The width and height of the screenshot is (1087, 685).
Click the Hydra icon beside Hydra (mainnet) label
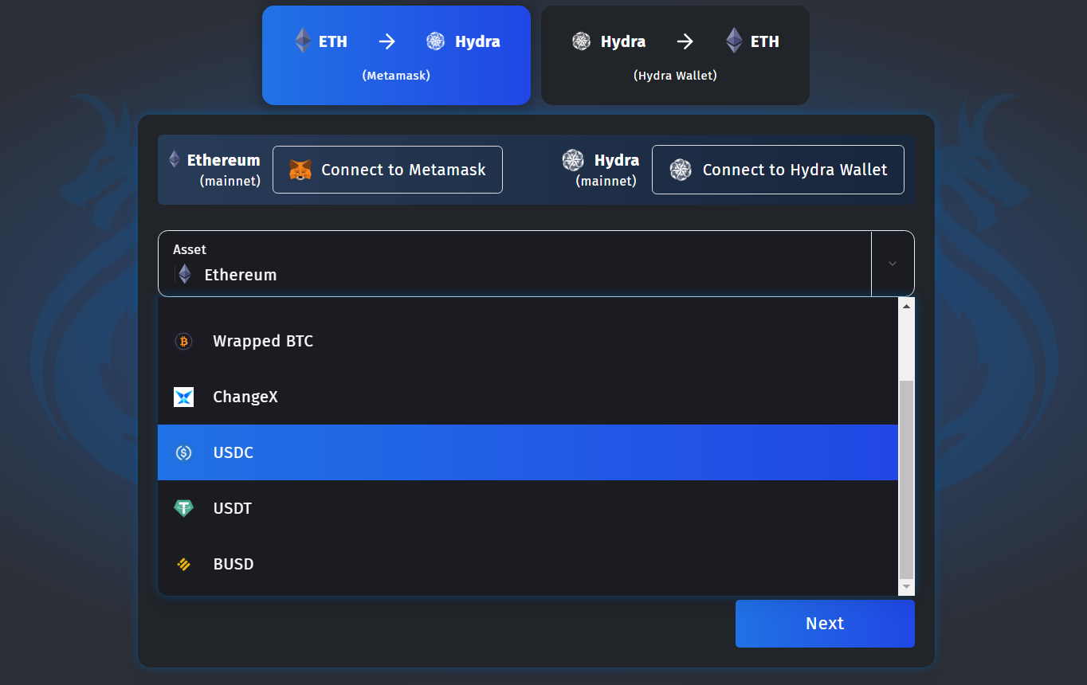coord(573,160)
